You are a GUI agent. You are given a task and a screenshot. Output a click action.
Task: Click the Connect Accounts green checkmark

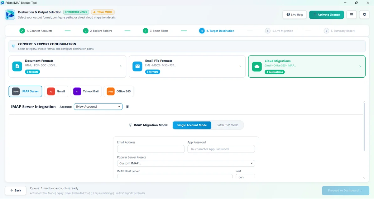tap(22, 31)
